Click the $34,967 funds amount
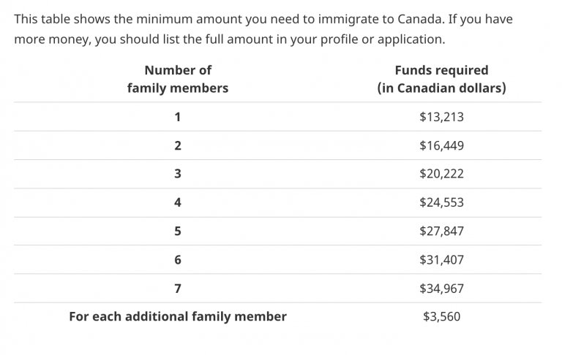Viewport: 562px width, 355px height. point(441,289)
